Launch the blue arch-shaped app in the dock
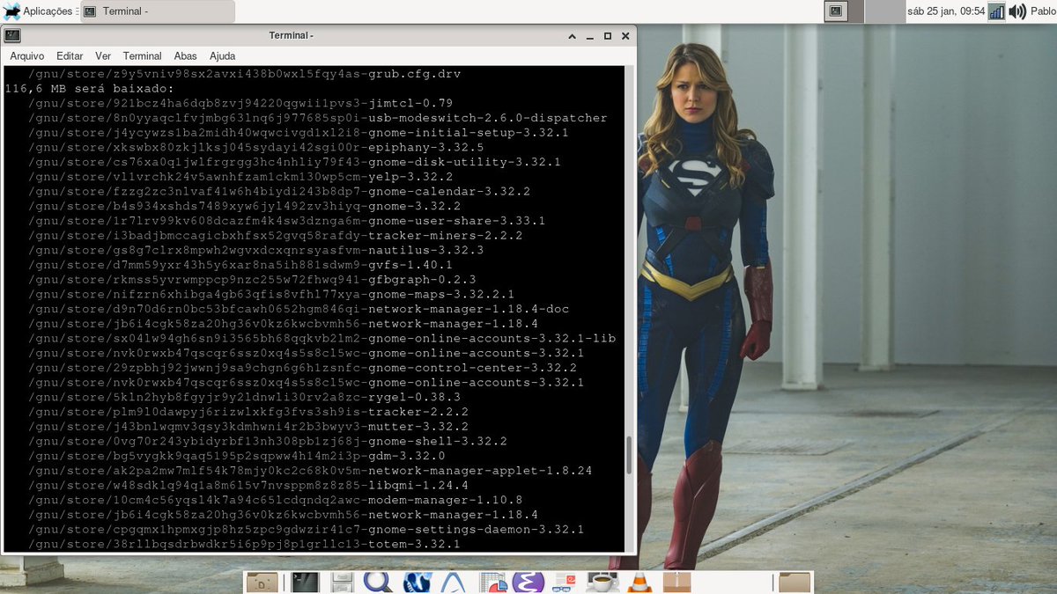The height and width of the screenshot is (594, 1057). 454,582
